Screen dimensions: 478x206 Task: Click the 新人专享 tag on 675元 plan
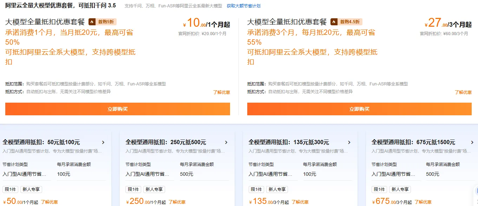click(x=400, y=189)
